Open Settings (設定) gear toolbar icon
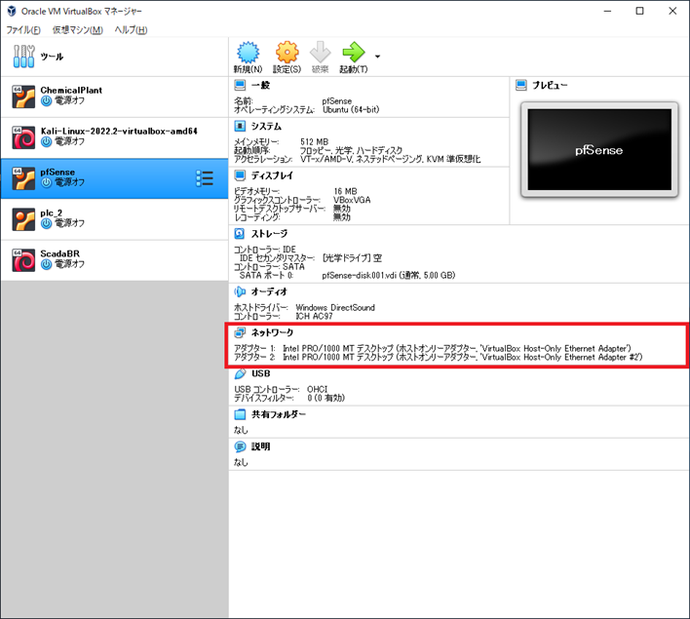 coord(287,53)
